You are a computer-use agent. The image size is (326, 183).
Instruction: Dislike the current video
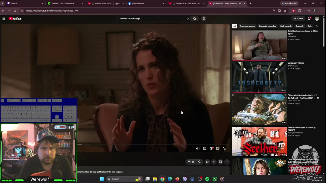pos(200,162)
